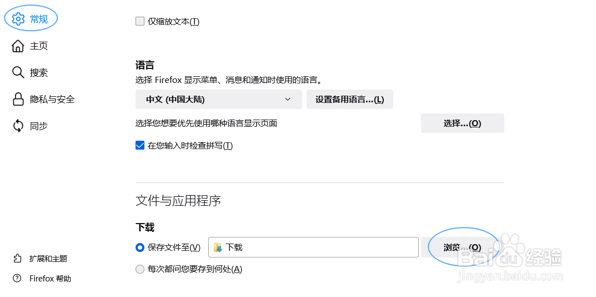Select 保存文件至 radio option

click(x=140, y=247)
